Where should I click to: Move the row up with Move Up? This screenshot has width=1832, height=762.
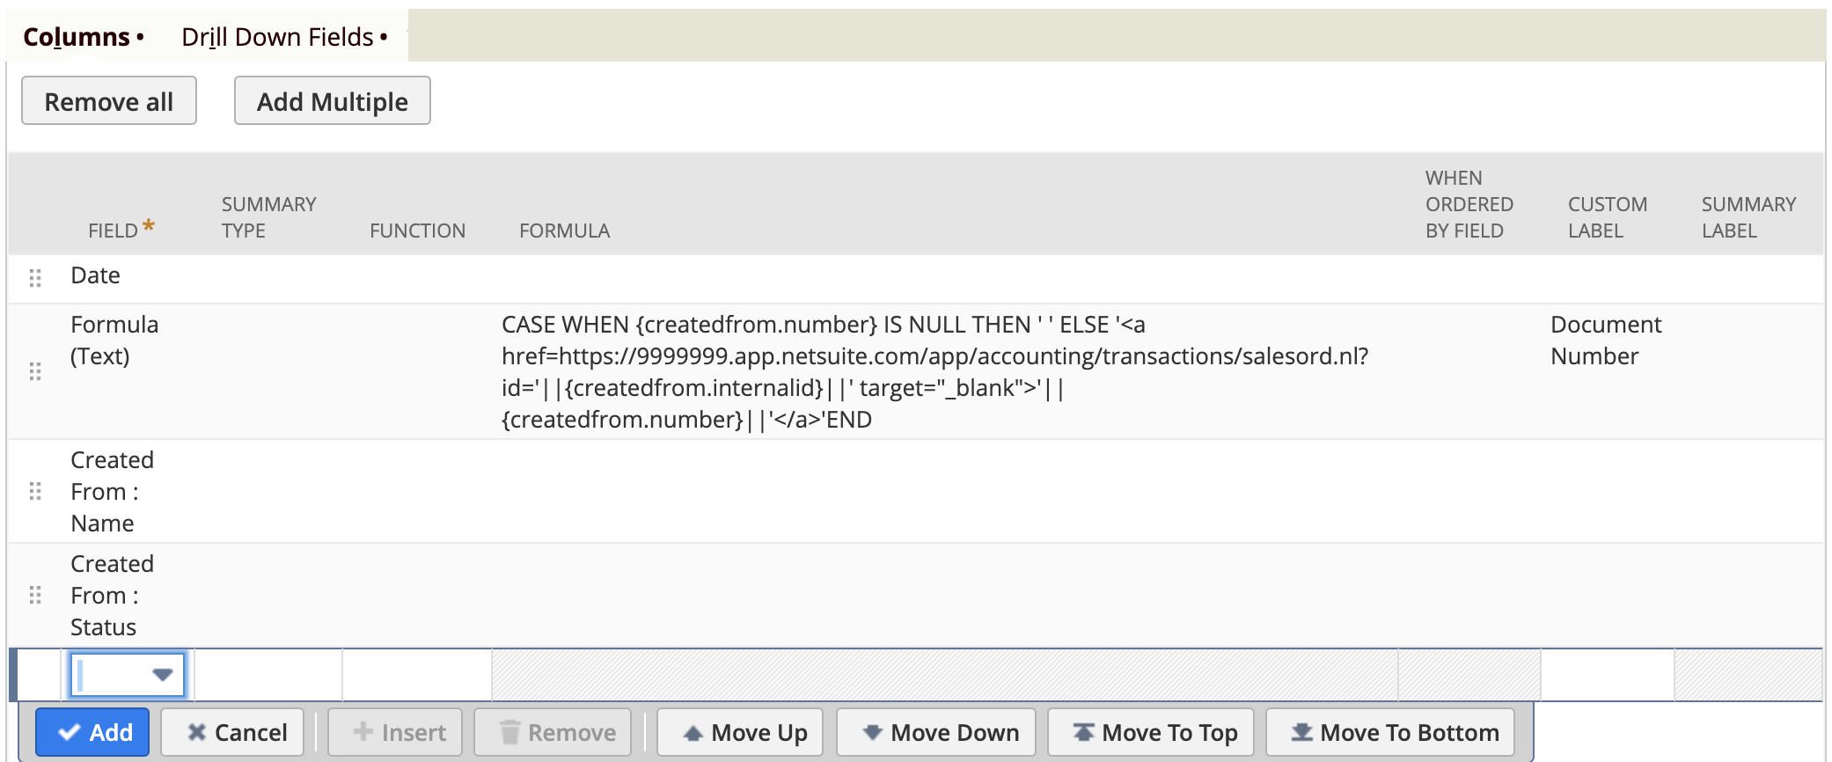tap(744, 732)
